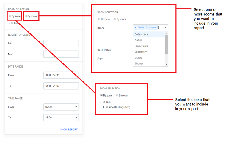Choose Outer space from room list

(149, 34)
